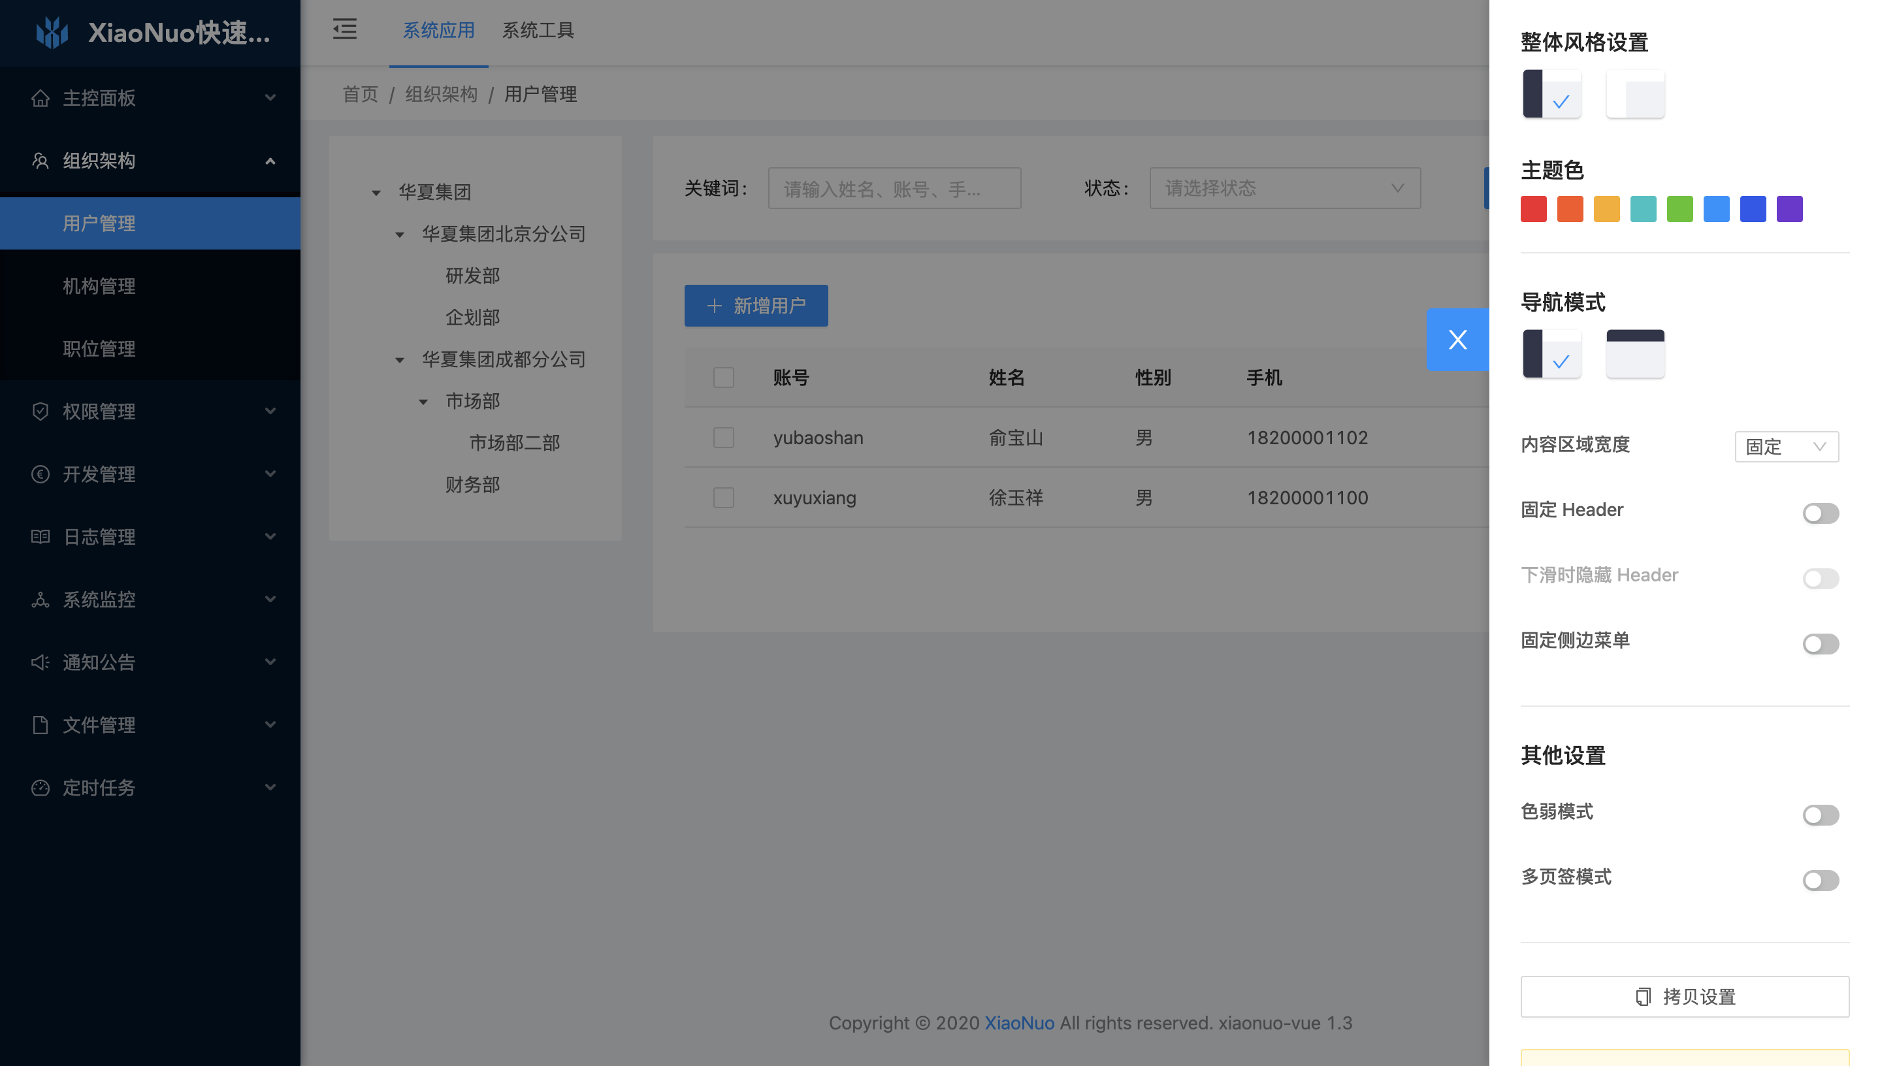The height and width of the screenshot is (1066, 1880).
Task: Collapse 华夏集团成都分公司 tree node
Action: 400,359
